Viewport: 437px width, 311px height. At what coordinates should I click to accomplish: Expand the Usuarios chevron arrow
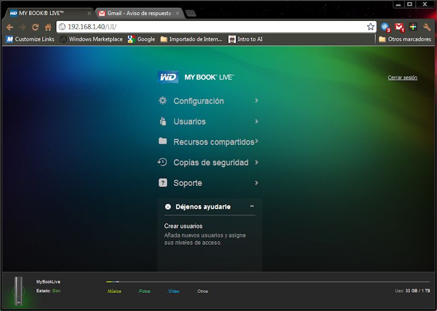[x=256, y=121]
